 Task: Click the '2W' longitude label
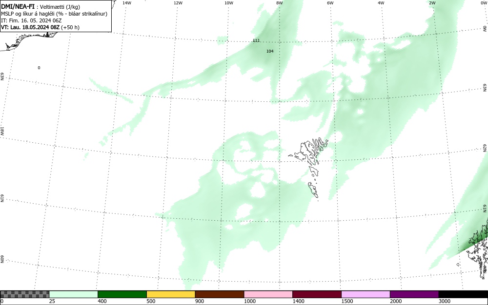[432, 3]
